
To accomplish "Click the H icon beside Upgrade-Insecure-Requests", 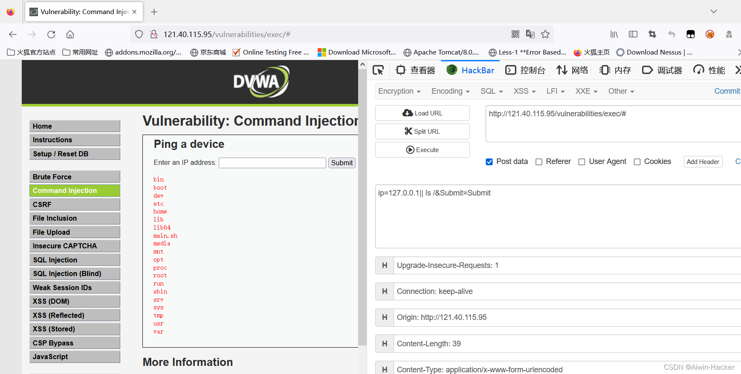I will (x=385, y=265).
